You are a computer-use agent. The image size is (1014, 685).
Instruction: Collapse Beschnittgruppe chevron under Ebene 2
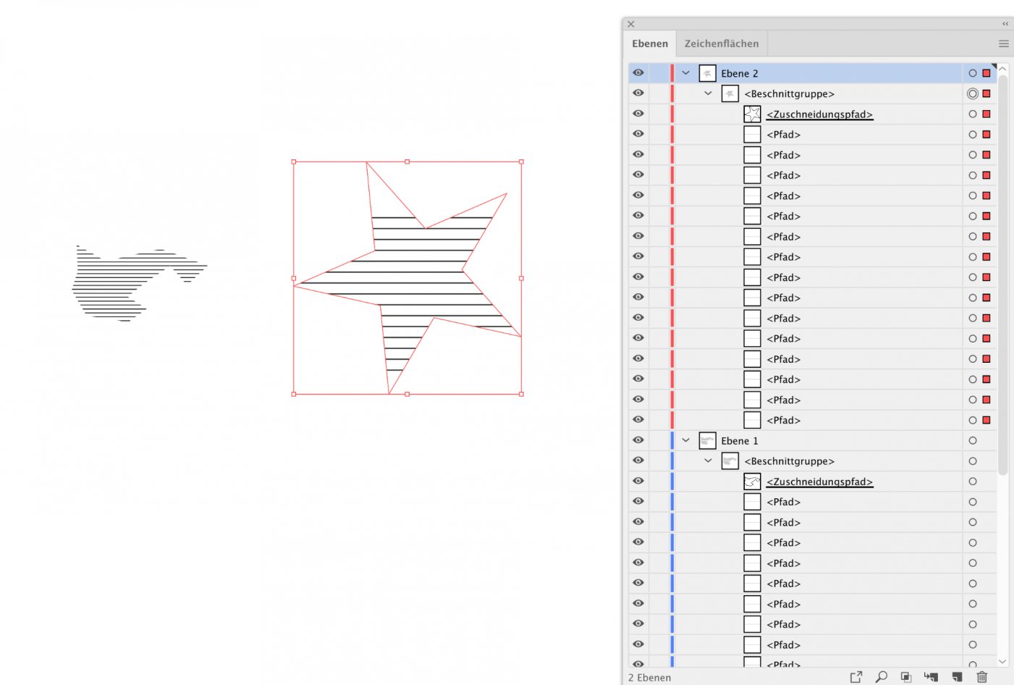(x=708, y=93)
